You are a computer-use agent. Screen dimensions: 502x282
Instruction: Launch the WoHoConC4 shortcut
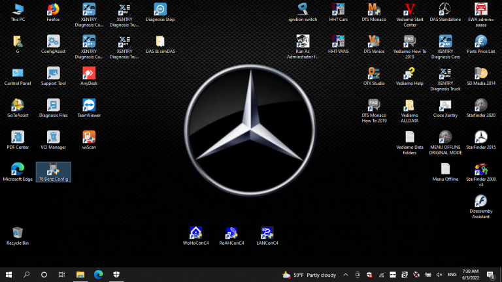195,236
